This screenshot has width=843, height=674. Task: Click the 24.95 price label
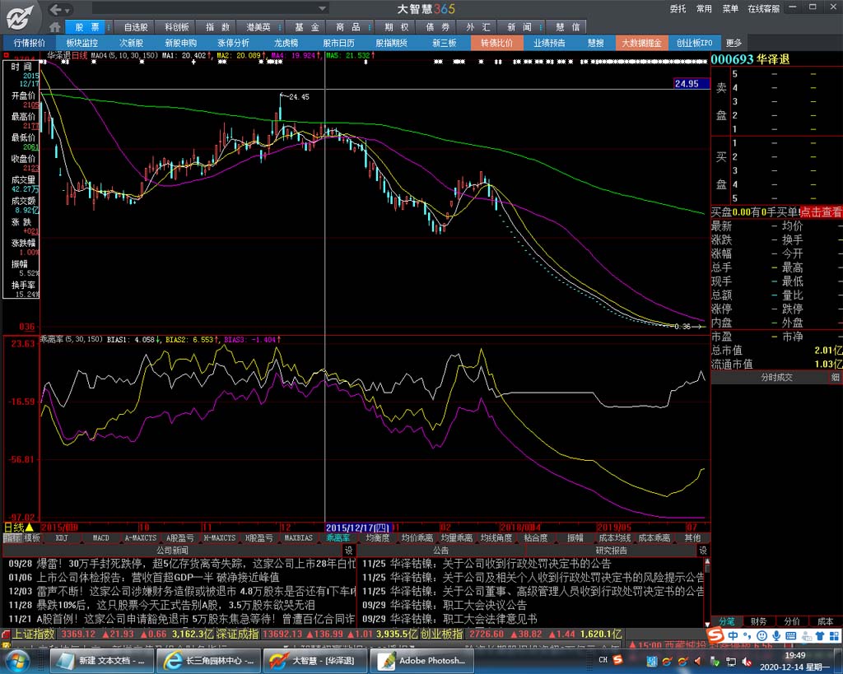692,84
